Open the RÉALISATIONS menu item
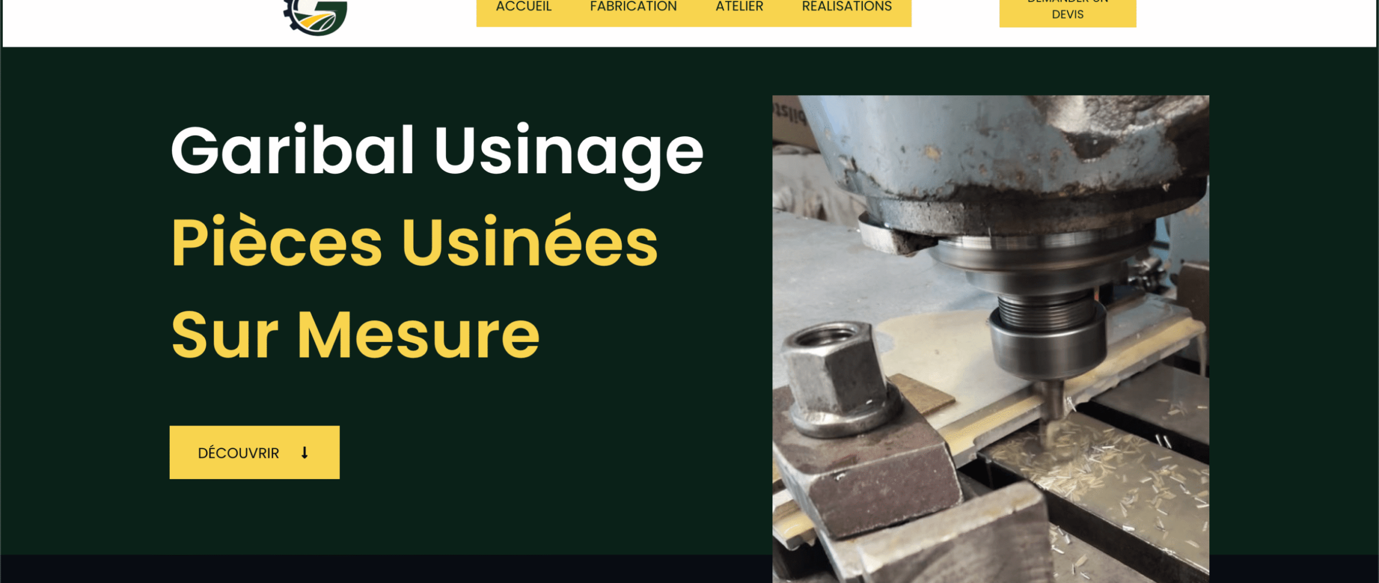Image resolution: width=1379 pixels, height=583 pixels. click(x=847, y=6)
